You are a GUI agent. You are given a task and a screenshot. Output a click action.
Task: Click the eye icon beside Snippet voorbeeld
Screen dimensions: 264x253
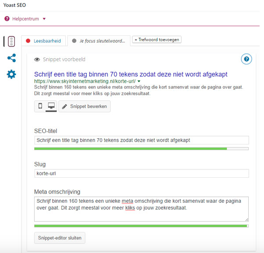(37, 60)
